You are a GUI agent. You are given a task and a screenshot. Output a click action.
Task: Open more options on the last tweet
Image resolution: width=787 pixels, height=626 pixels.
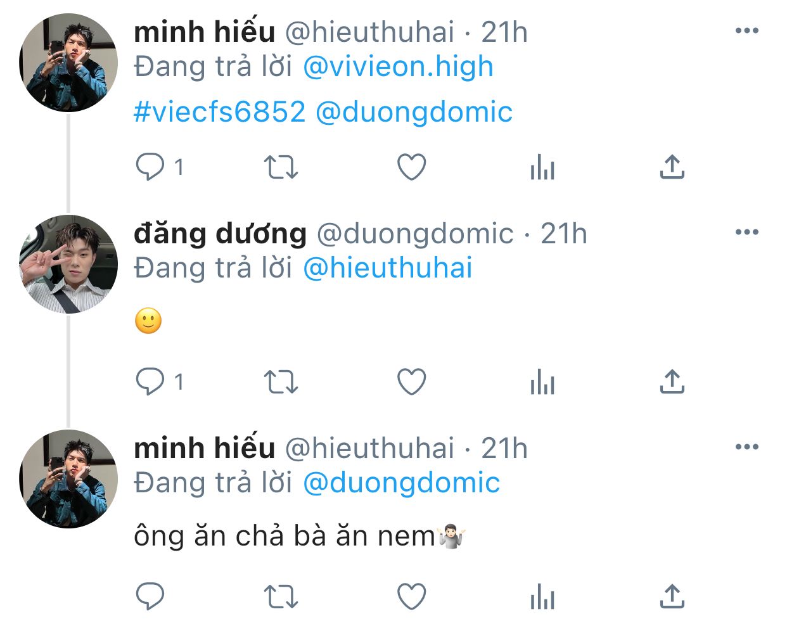747,447
